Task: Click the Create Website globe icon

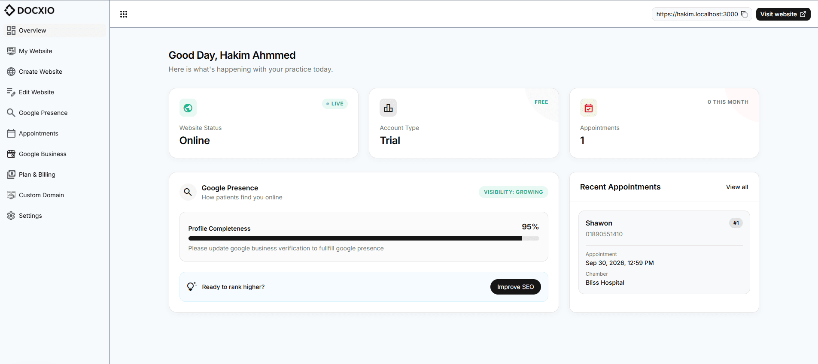Action: coord(11,72)
